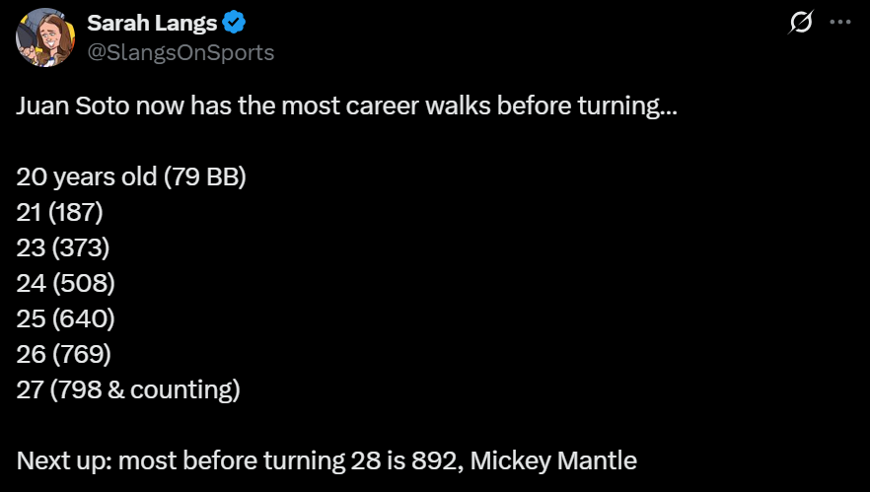The height and width of the screenshot is (492, 870).
Task: Open the Sarah Langs display name link
Action: click(x=152, y=23)
